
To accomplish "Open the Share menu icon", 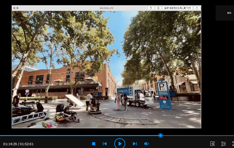I will tap(197, 8).
